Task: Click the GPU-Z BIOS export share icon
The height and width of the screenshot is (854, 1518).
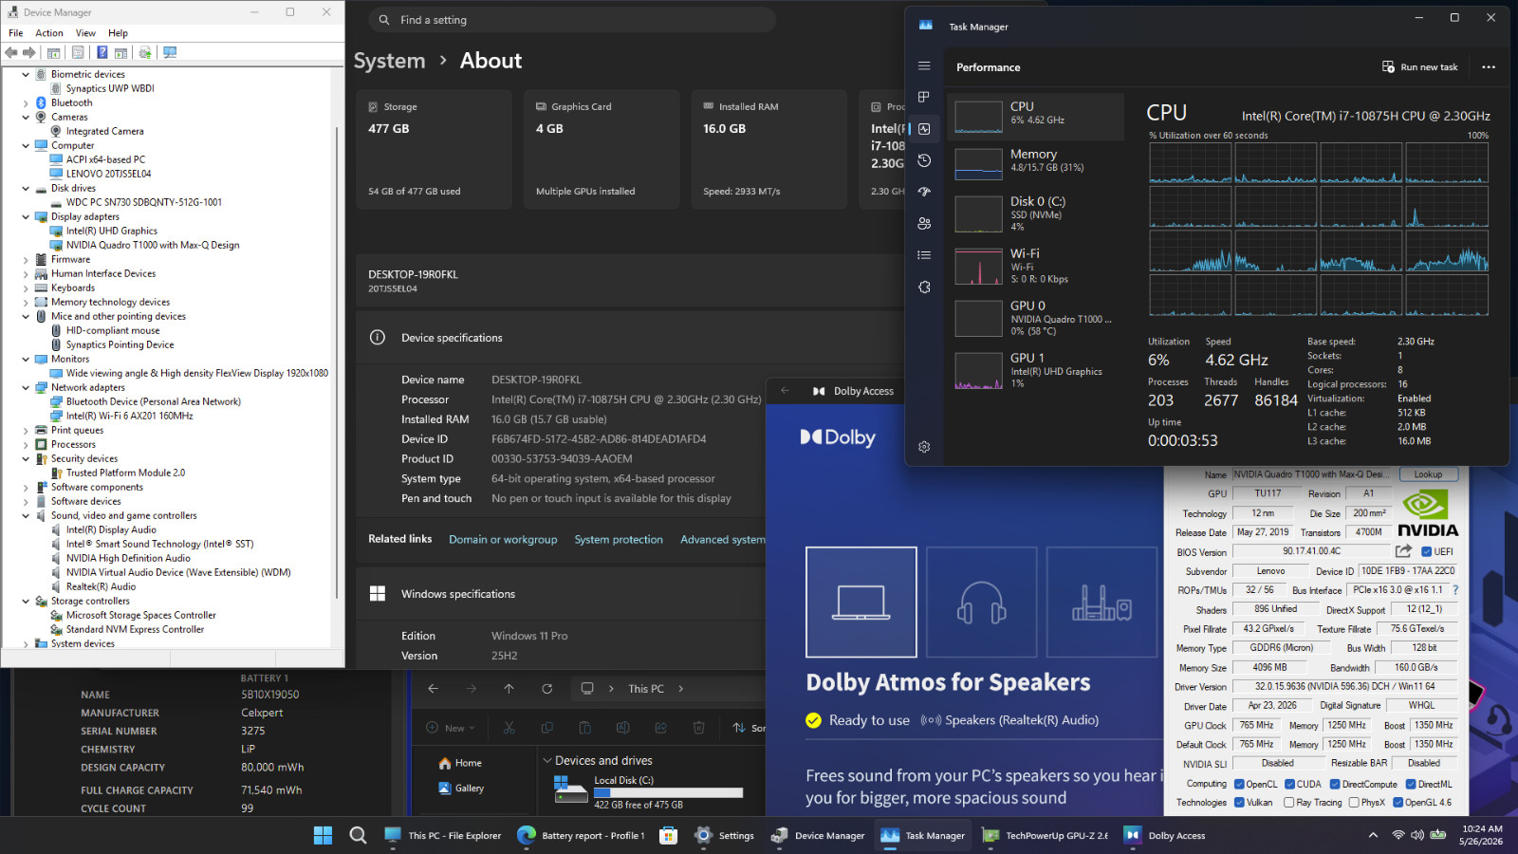Action: tap(1404, 551)
